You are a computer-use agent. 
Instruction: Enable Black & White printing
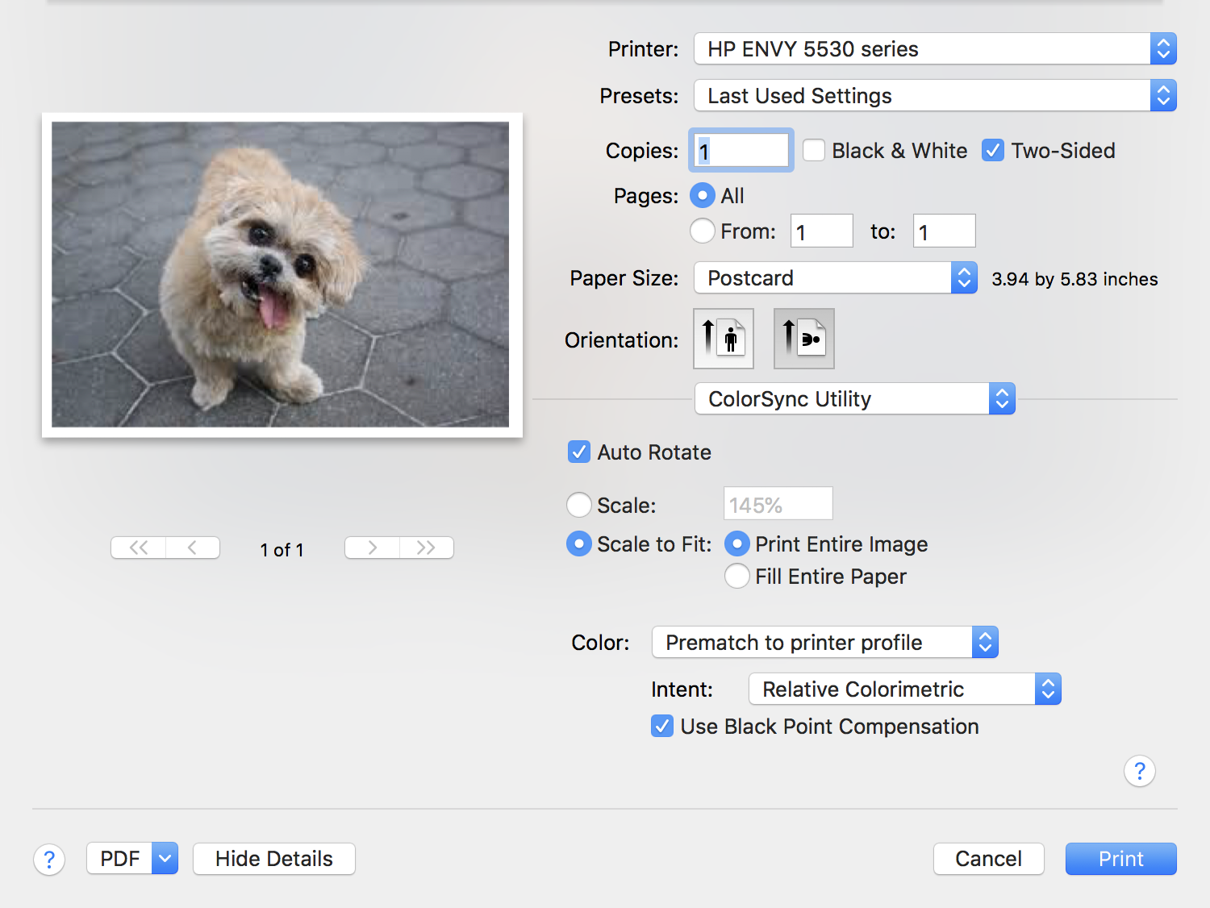point(814,151)
